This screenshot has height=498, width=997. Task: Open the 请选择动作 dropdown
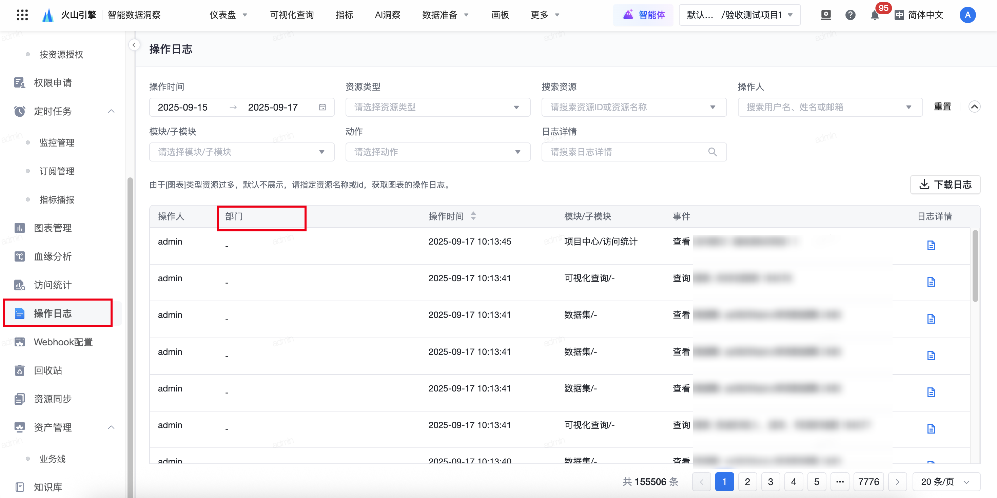[437, 152]
